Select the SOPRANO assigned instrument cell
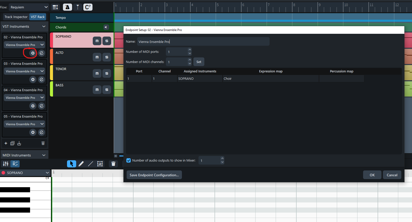 [x=200, y=78]
